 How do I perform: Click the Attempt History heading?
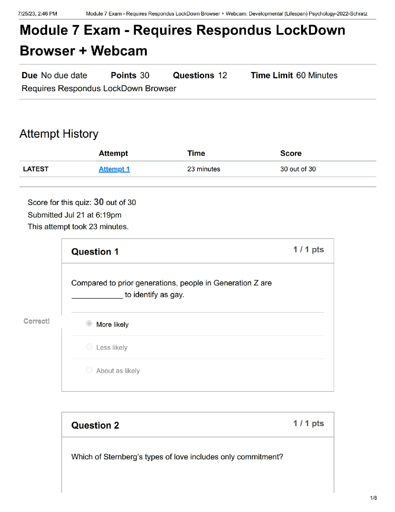click(59, 134)
